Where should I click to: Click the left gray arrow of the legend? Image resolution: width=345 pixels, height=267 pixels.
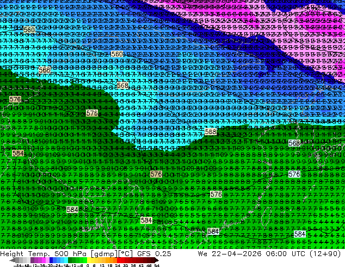(x=13, y=260)
